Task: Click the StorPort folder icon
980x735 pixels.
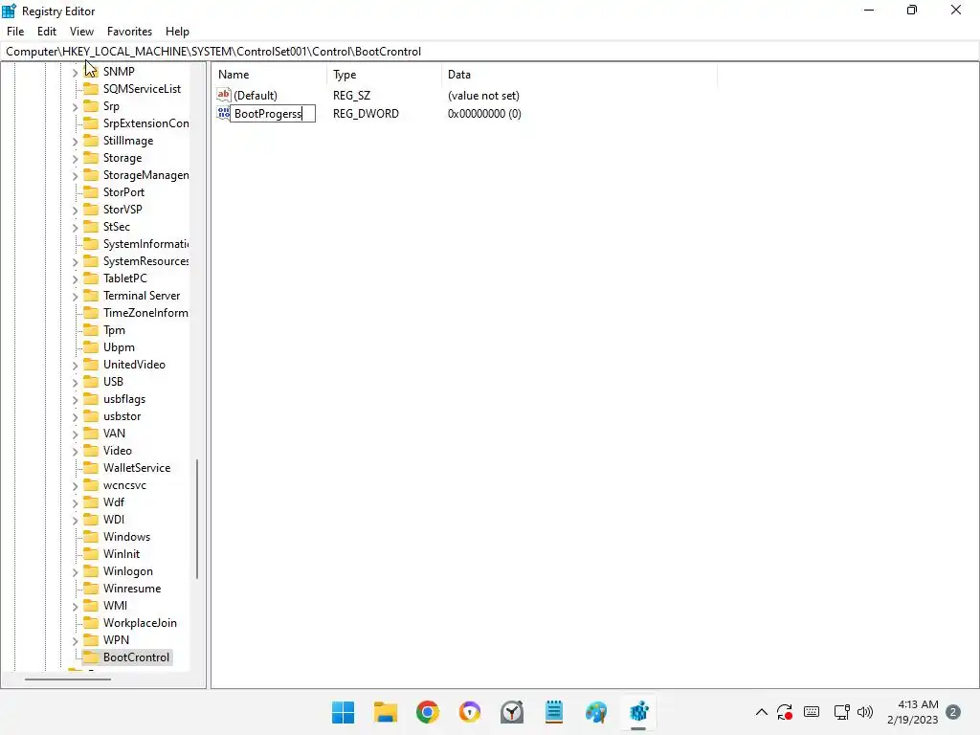Action: point(91,191)
